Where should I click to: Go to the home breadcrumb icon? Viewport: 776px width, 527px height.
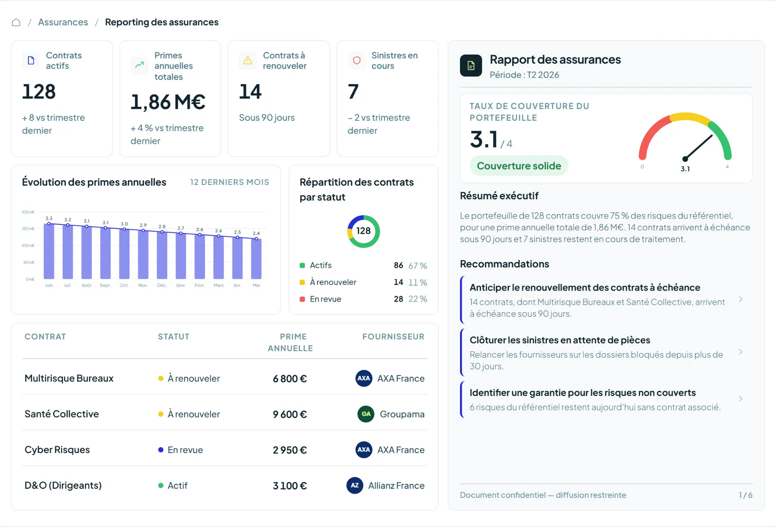pos(16,22)
